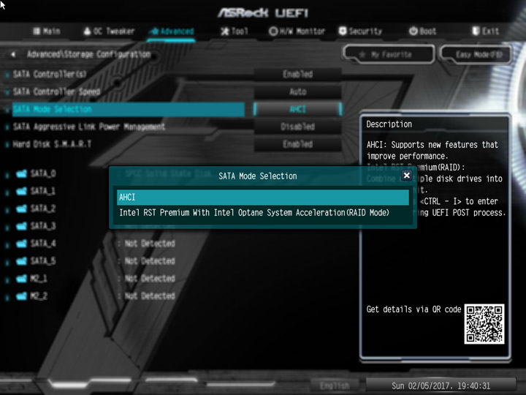Click the M2_2 drive icon
This screenshot has width=526, height=395.
pos(21,296)
